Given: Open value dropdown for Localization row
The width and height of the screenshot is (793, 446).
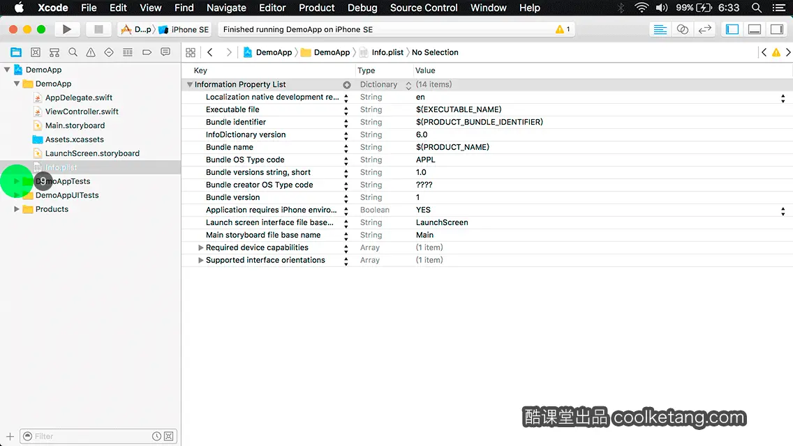Looking at the screenshot, I should pos(783,98).
